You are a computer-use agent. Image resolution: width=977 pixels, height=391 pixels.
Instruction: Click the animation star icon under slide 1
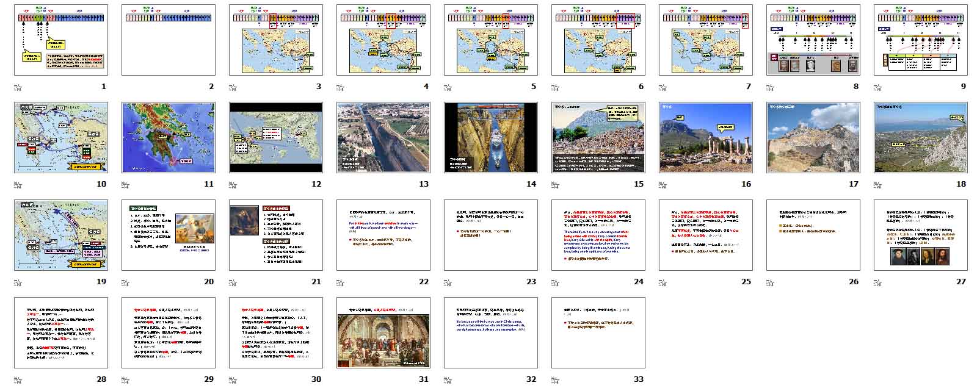pyautogui.click(x=18, y=86)
